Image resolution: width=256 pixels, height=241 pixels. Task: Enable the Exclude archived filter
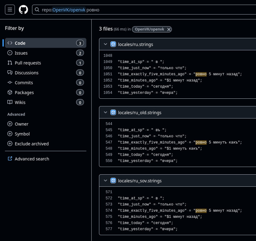point(31,144)
